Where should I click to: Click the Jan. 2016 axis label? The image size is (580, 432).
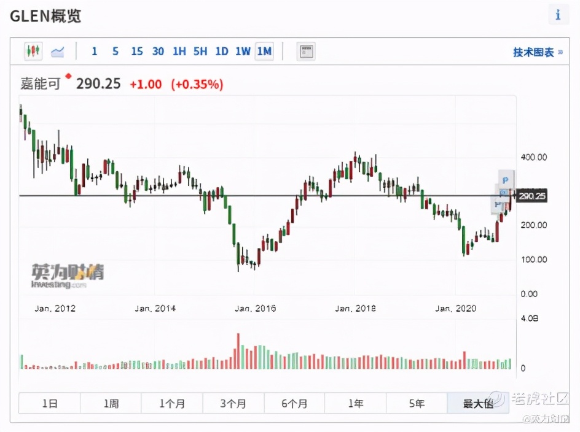(x=255, y=308)
